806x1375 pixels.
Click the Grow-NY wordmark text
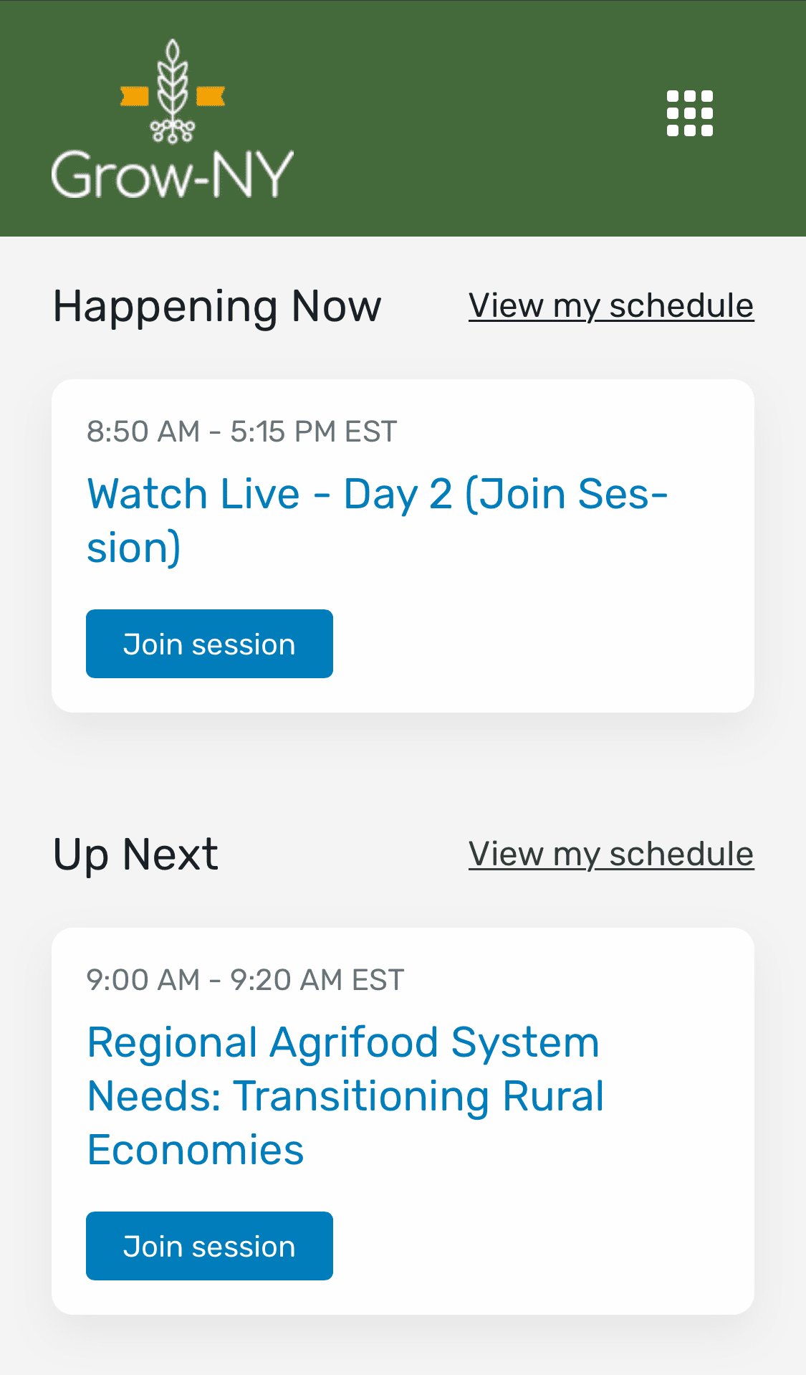tap(173, 174)
